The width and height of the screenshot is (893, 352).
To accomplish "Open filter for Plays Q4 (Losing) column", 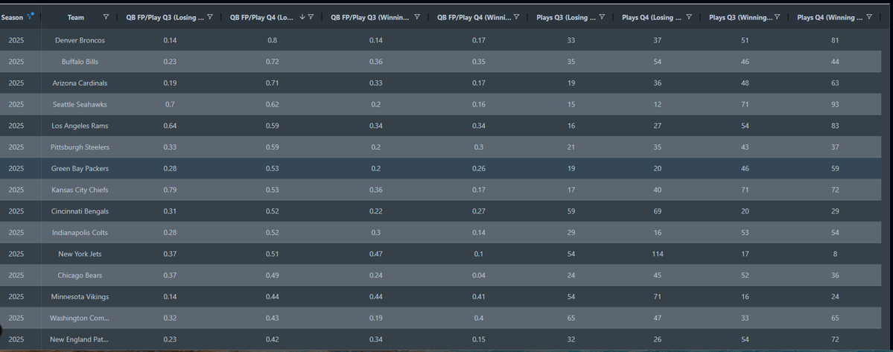I will click(x=689, y=17).
